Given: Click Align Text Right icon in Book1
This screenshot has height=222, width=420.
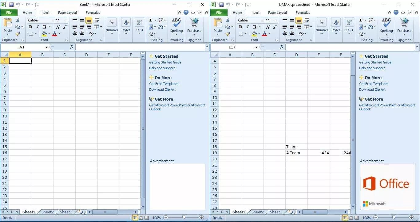Looking at the screenshot, I should point(89,27).
